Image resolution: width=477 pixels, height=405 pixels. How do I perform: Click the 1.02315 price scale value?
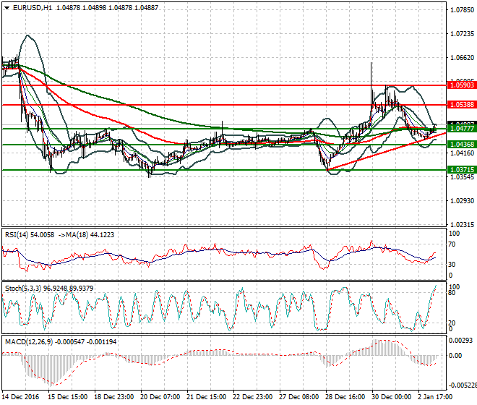click(x=462, y=225)
